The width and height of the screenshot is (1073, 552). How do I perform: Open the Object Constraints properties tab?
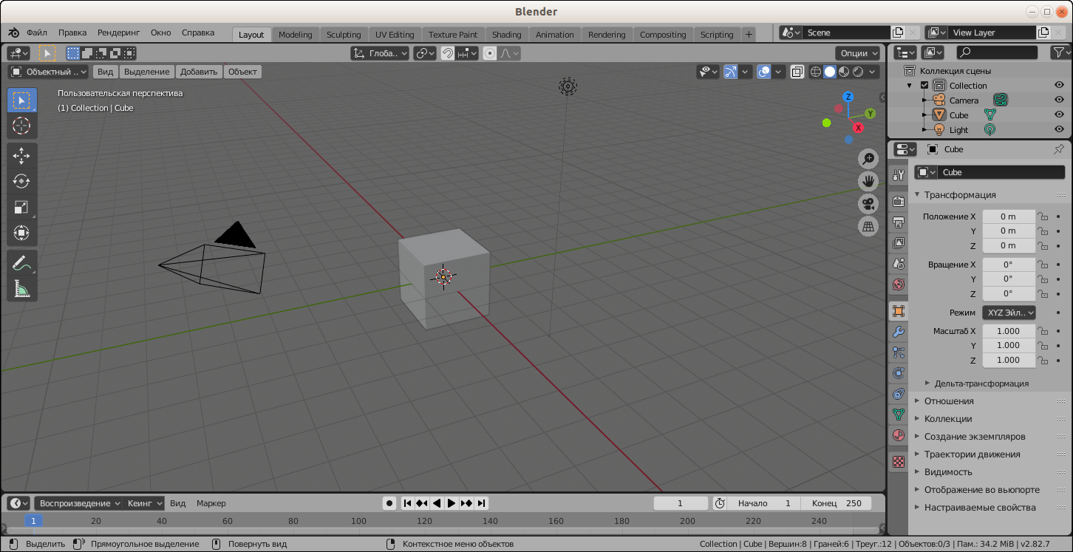pyautogui.click(x=898, y=394)
